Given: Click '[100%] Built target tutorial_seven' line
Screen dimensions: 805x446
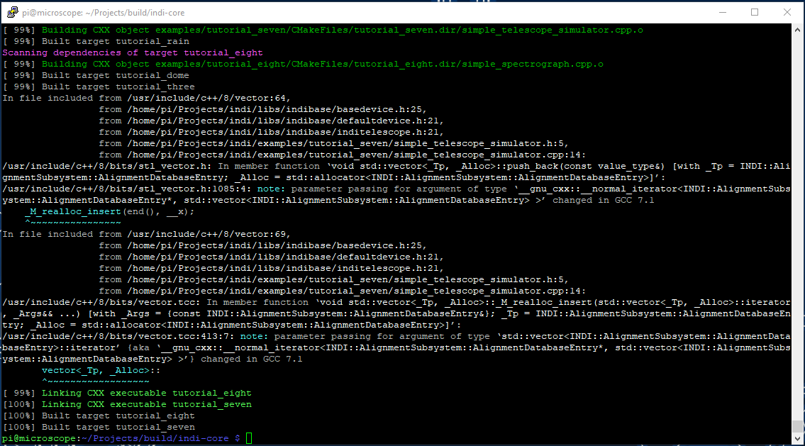Looking at the screenshot, I should click(99, 426).
